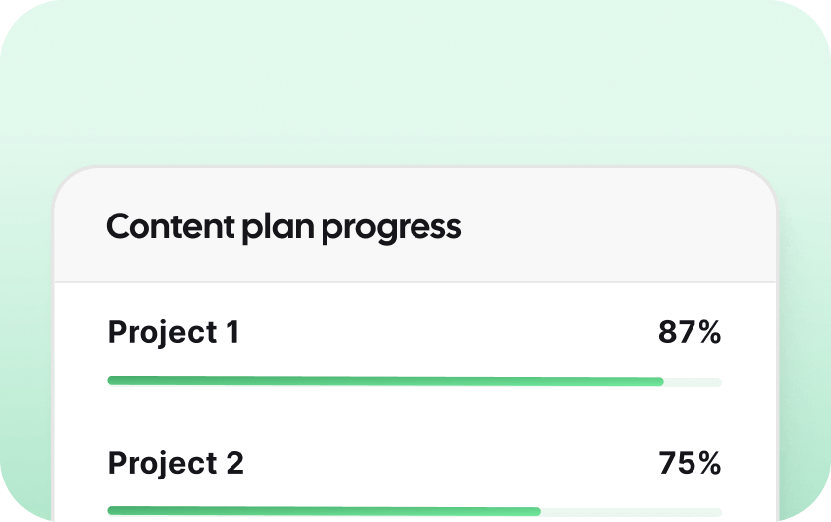The height and width of the screenshot is (522, 831).
Task: Click blank space between Project 2 and 75%
Action: coord(445,463)
